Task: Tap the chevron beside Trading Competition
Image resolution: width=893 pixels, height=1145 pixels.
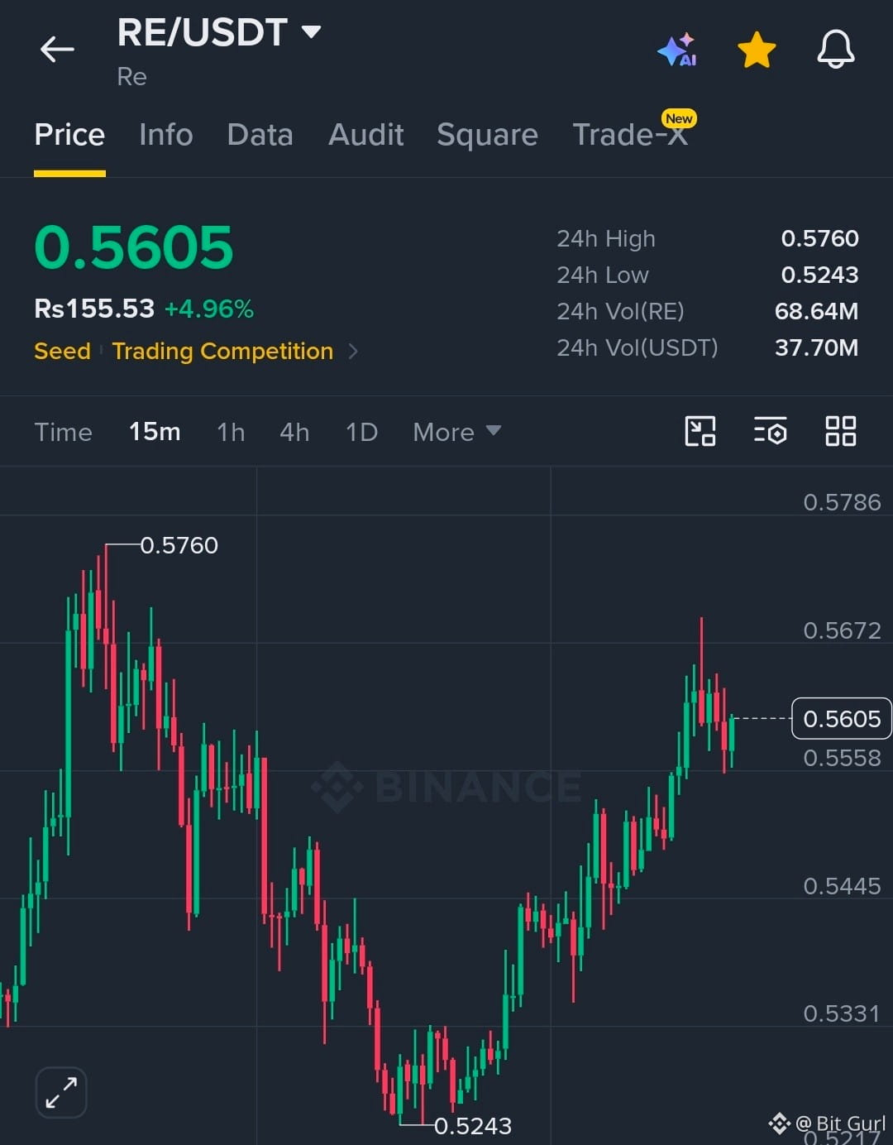Action: [353, 352]
